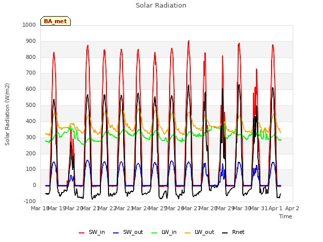Click the Time axis label
The width and height of the screenshot is (323, 242).
[286, 216]
